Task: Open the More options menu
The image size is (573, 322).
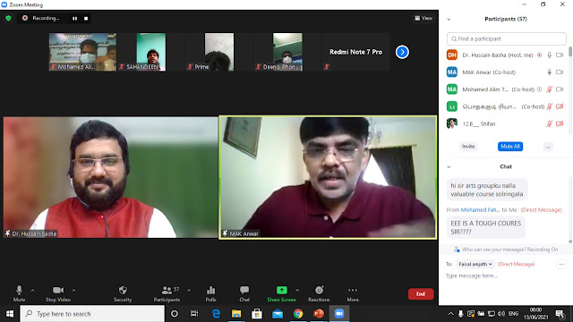Action: [353, 293]
